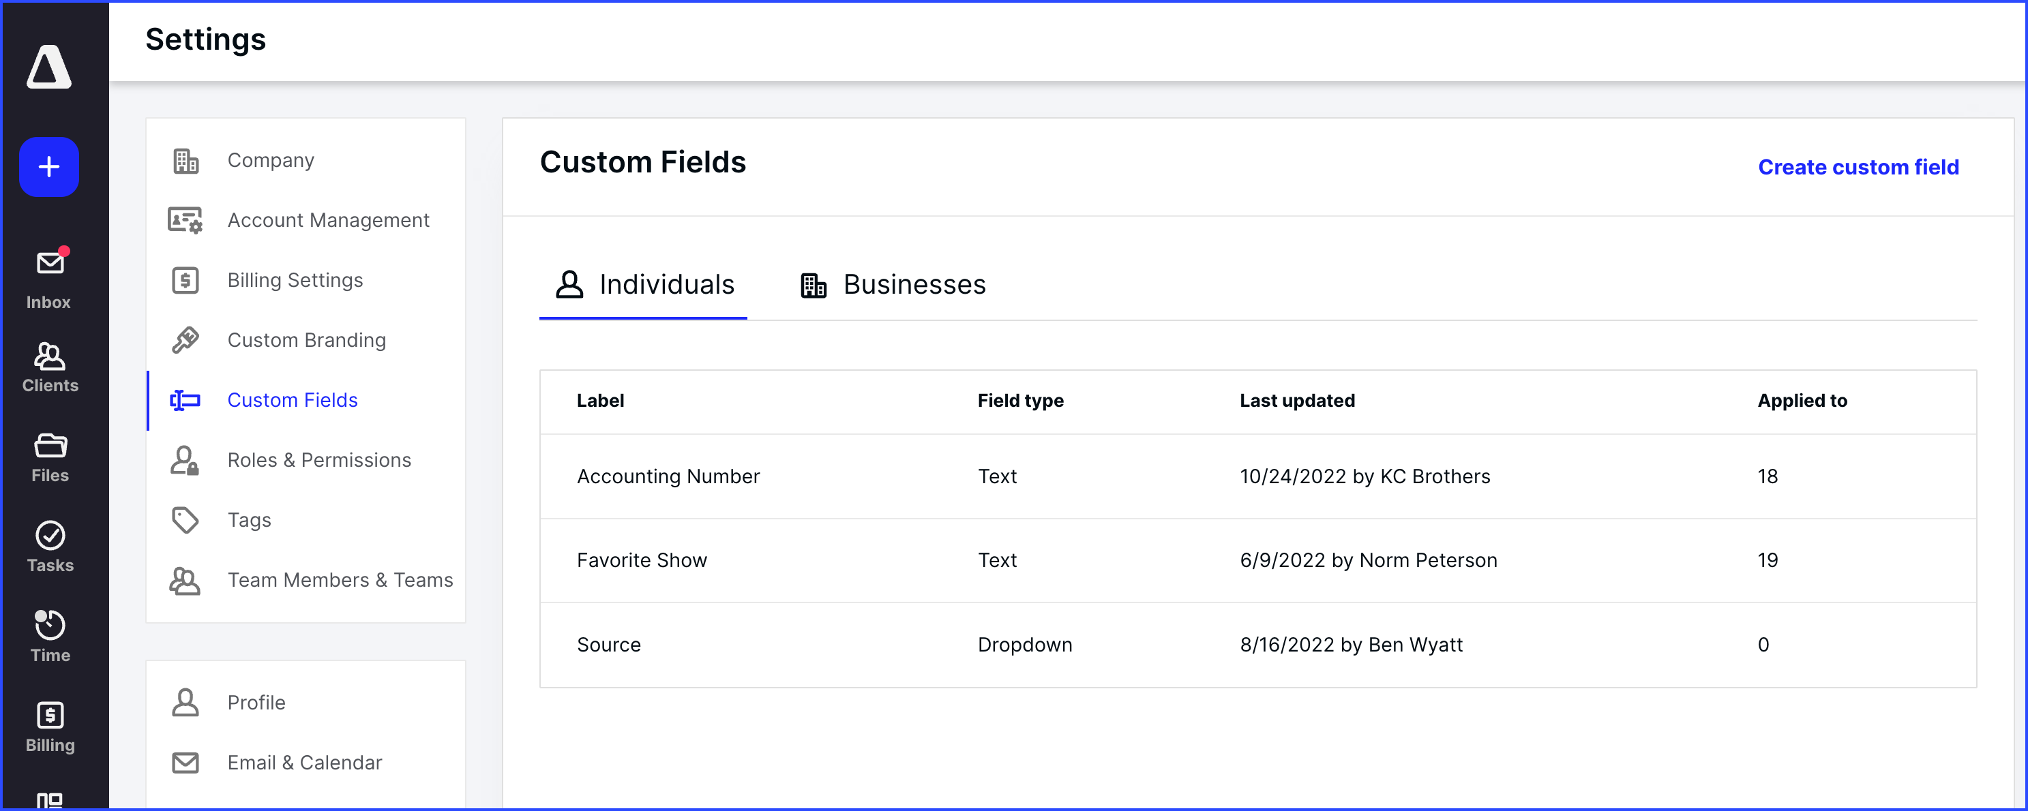Click the Create custom field link
The image size is (2028, 811).
tap(1859, 167)
